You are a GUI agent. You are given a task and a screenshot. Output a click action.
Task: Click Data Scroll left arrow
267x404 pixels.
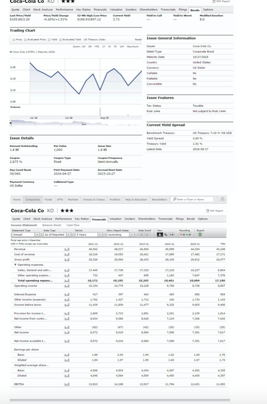[x=141, y=234]
